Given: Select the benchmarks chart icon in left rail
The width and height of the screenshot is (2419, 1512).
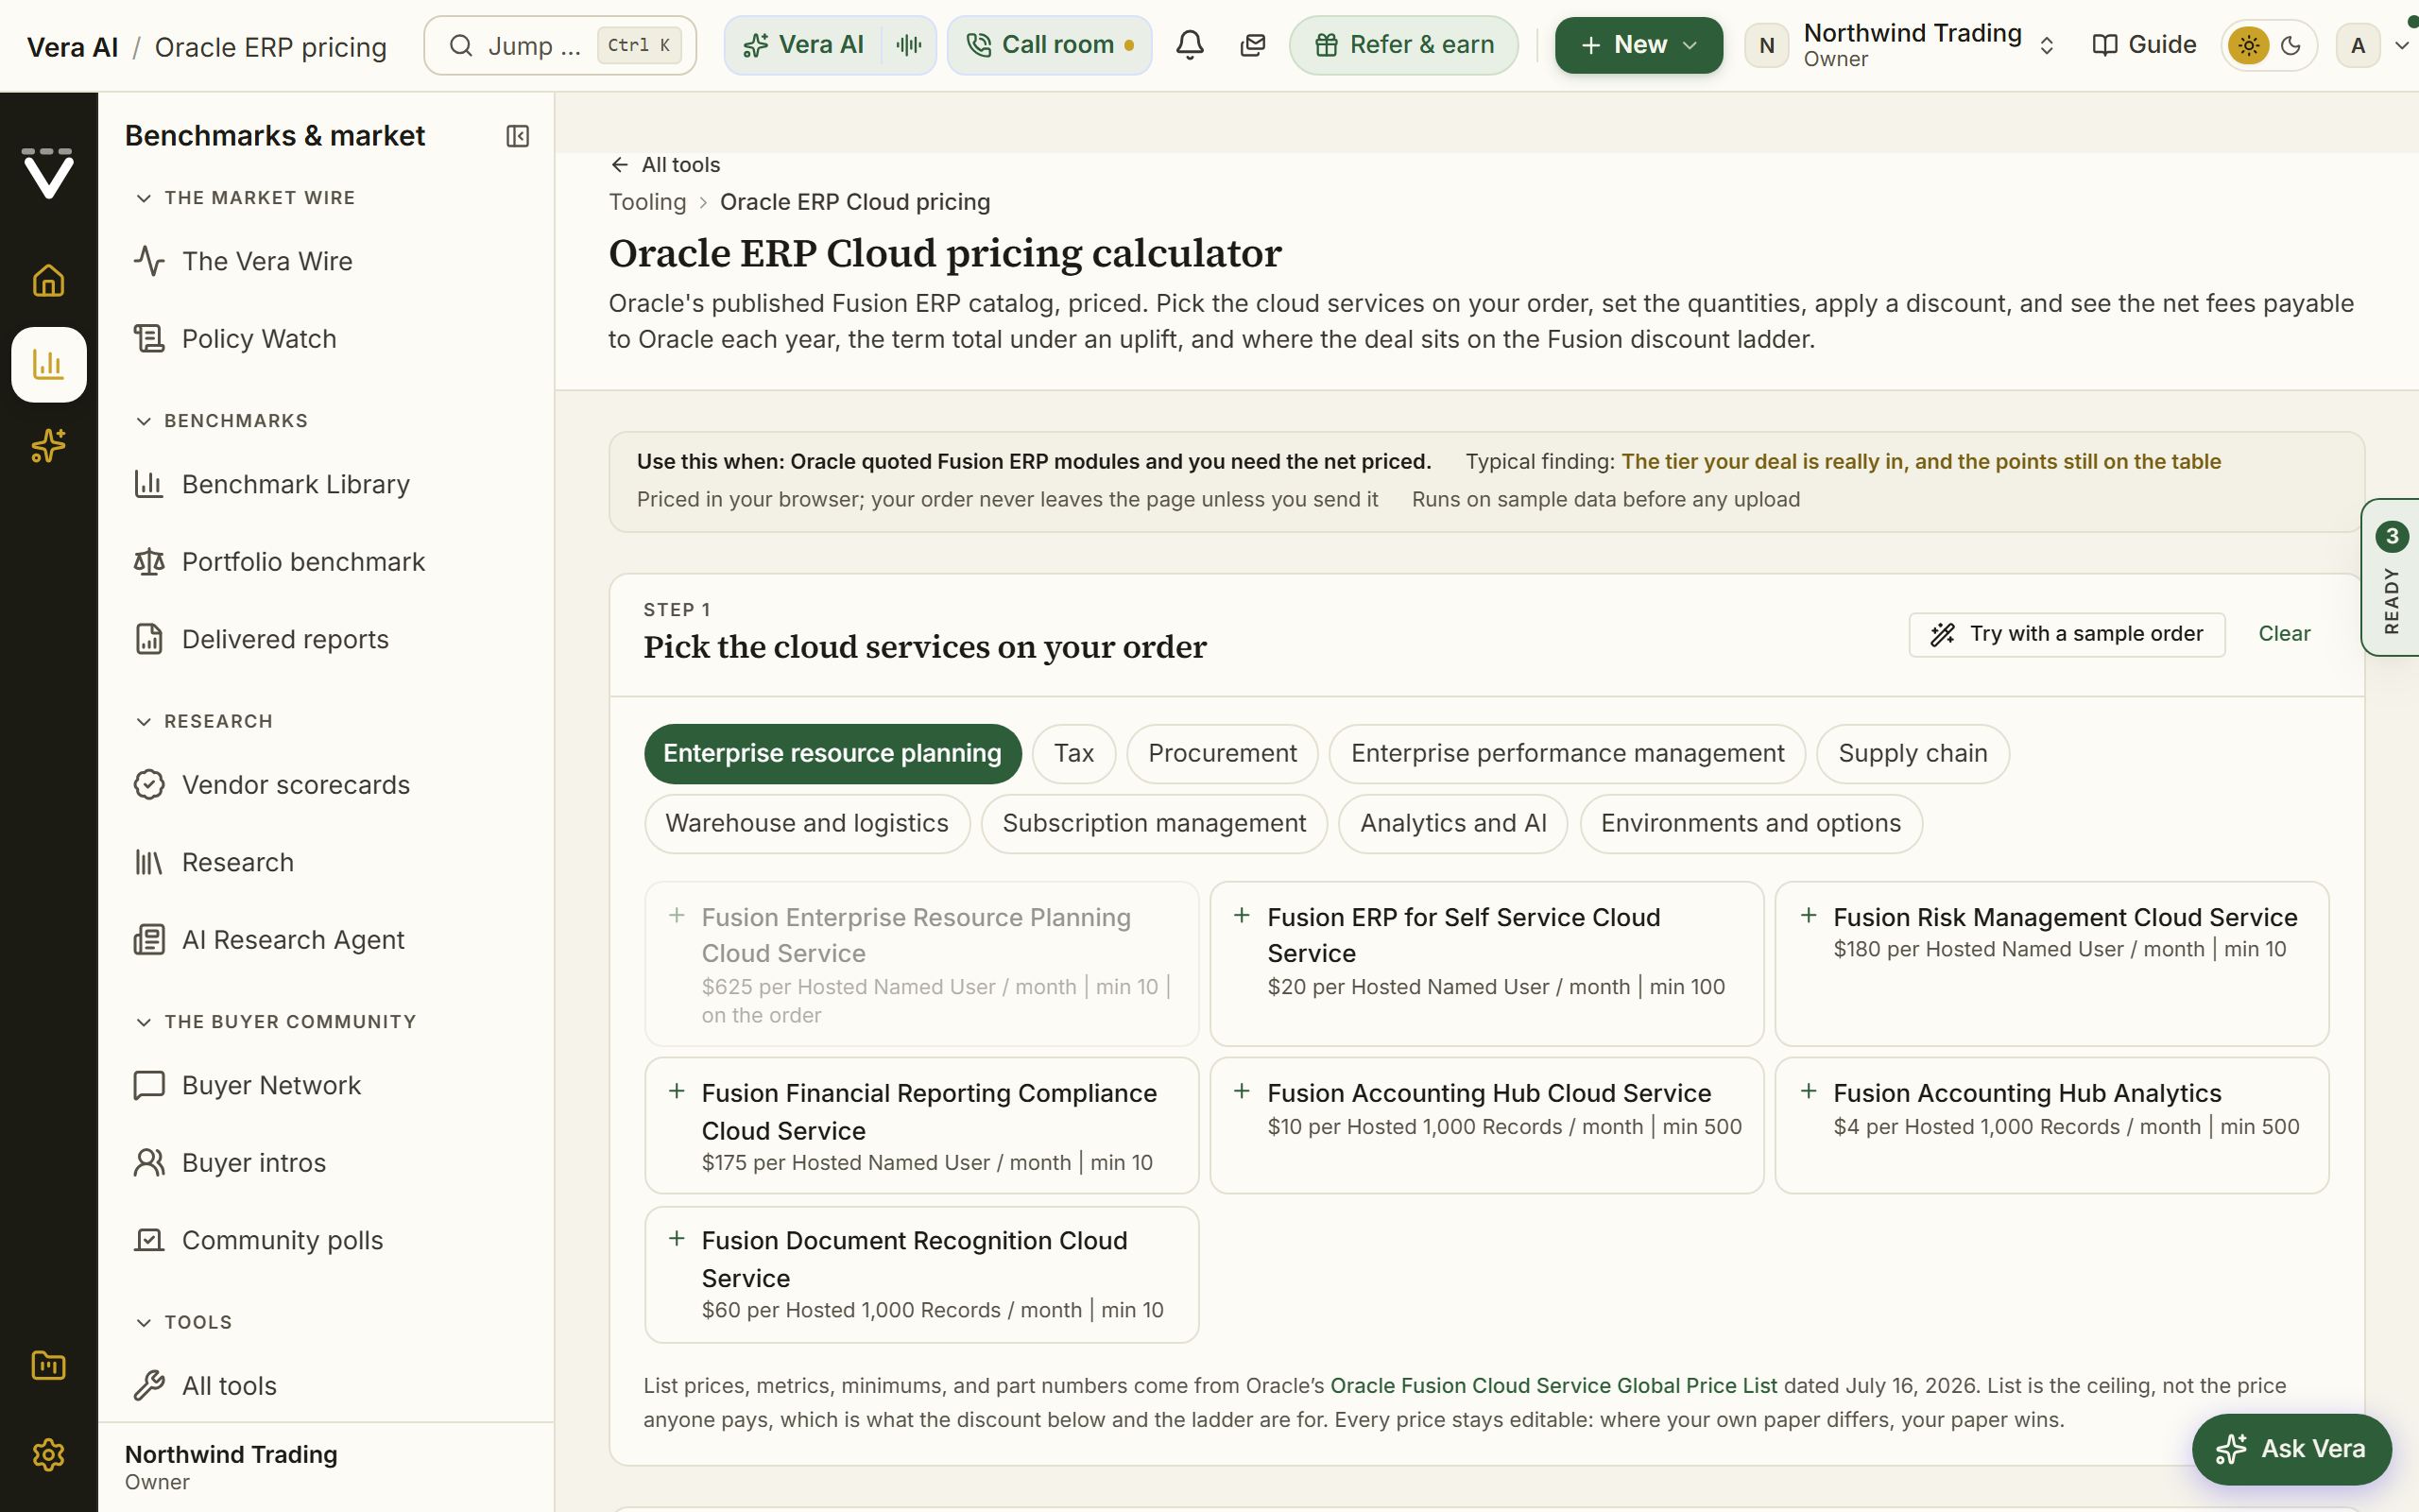Looking at the screenshot, I should pyautogui.click(x=48, y=364).
